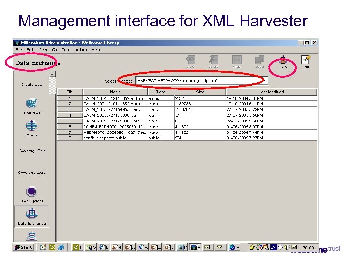Open the File menu

click(x=19, y=50)
